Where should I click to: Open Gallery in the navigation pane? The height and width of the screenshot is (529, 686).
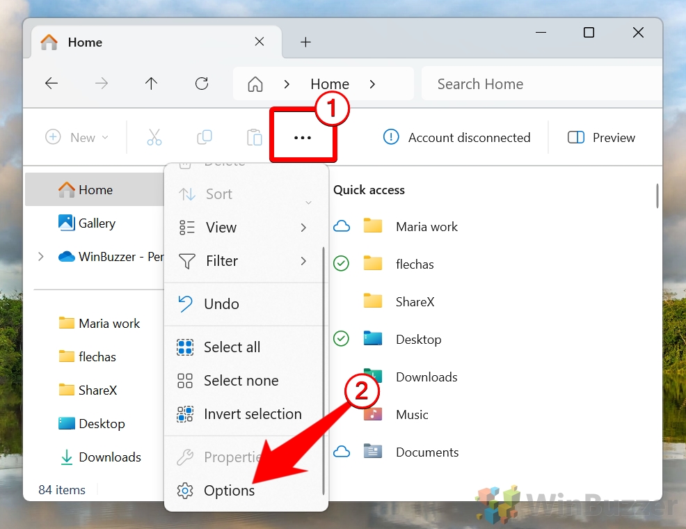pyautogui.click(x=95, y=223)
